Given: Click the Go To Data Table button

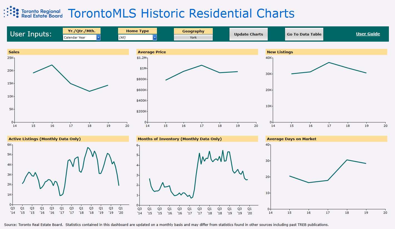Looking at the screenshot, I should [304, 34].
